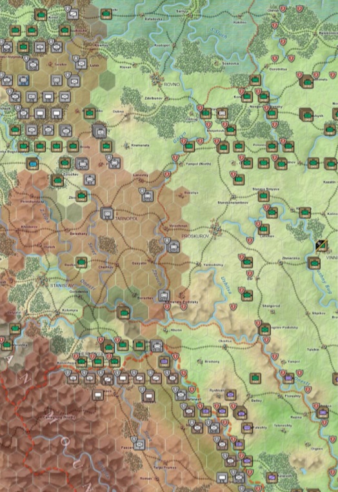This screenshot has height=492, width=338.
Task: Click the Orgeev town label
Action: coord(316,449)
